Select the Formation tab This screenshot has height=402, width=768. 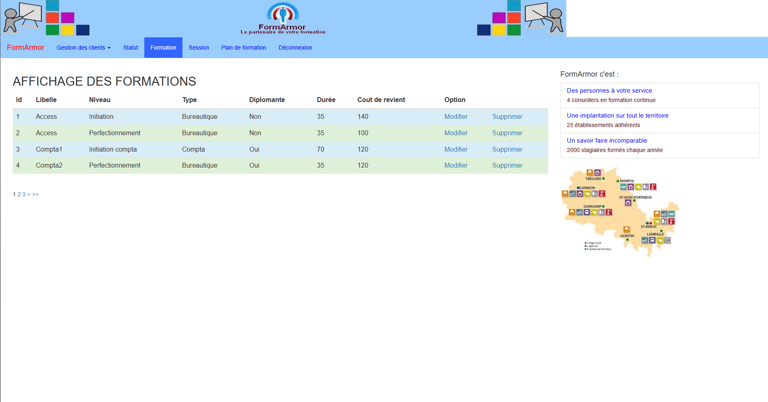coord(163,48)
